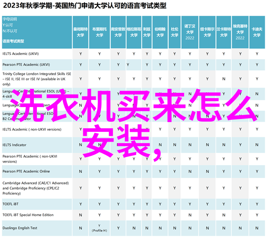
Task: Select N under 兰卡斯特大学 in TOEFL iBT Special Home Edition row
Action: pyautogui.click(x=223, y=215)
